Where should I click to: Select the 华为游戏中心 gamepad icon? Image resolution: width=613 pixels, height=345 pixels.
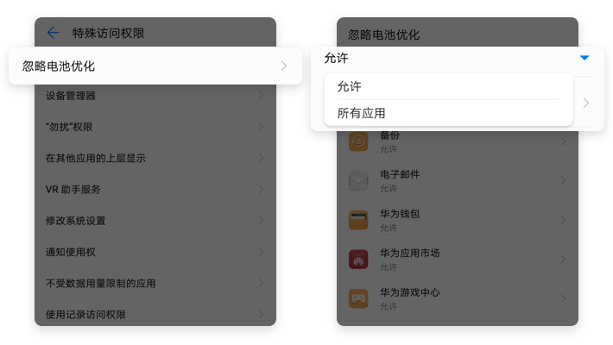358,299
